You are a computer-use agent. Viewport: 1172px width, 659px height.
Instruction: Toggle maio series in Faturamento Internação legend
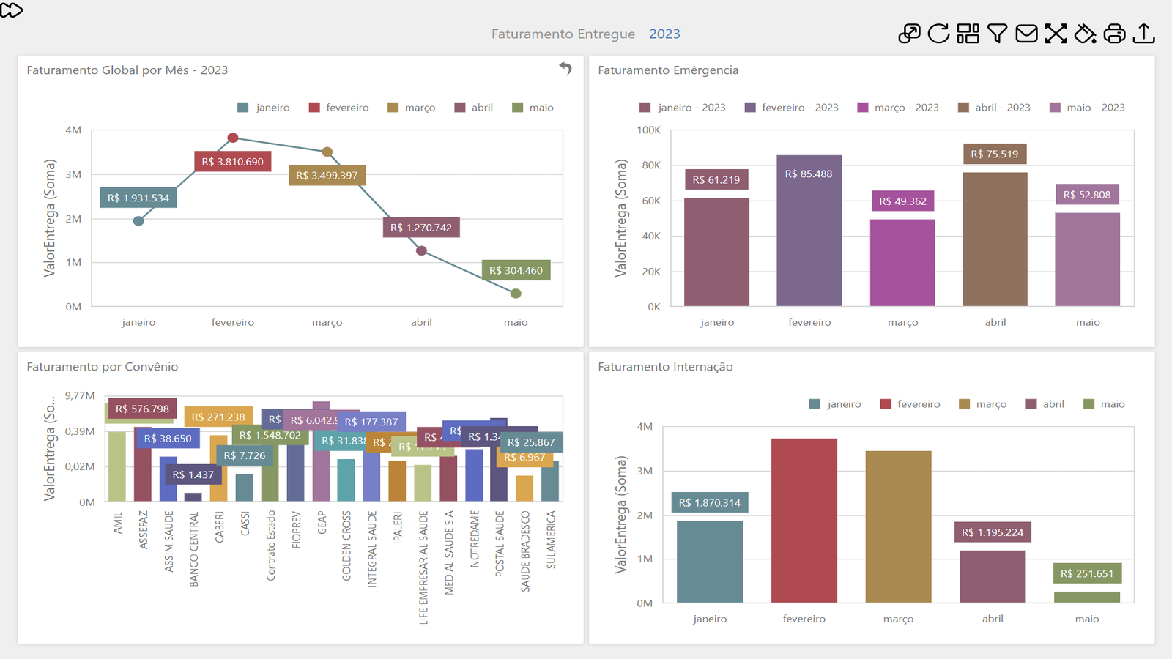(1104, 404)
